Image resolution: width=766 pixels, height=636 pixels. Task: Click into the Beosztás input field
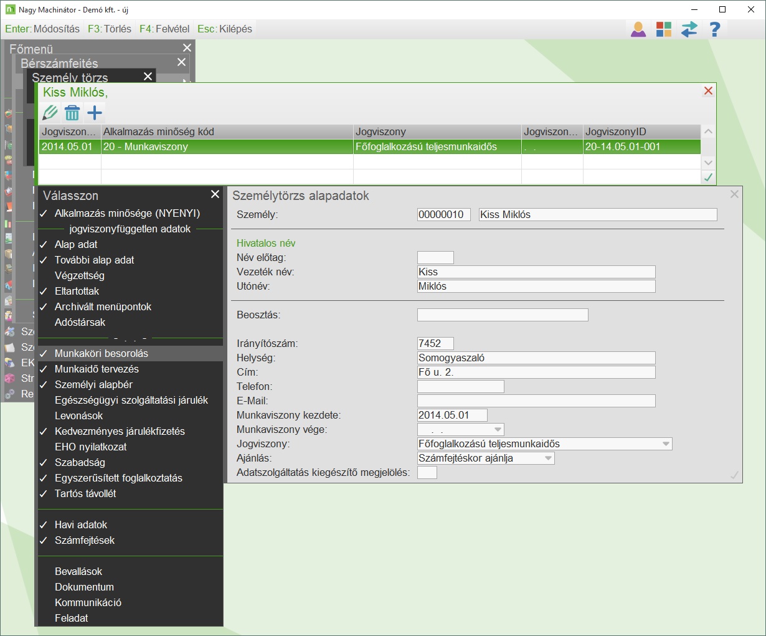point(502,315)
